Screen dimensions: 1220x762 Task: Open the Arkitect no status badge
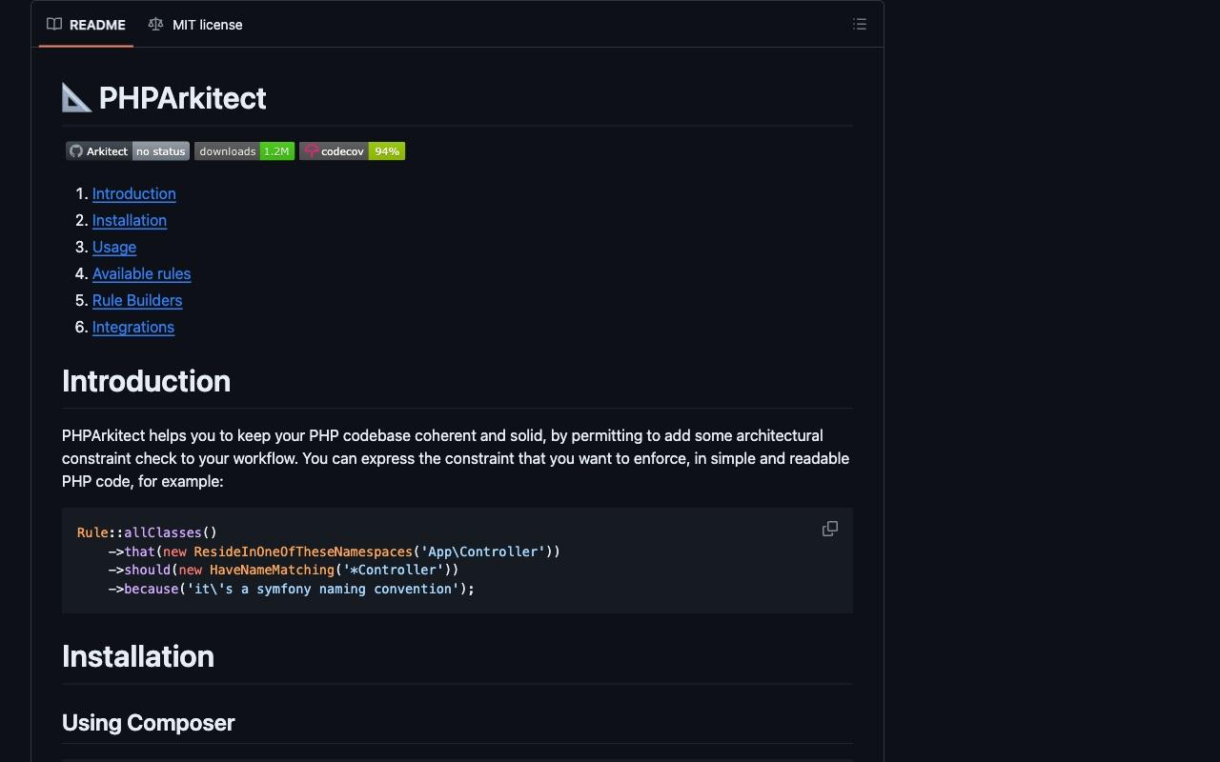[128, 150]
